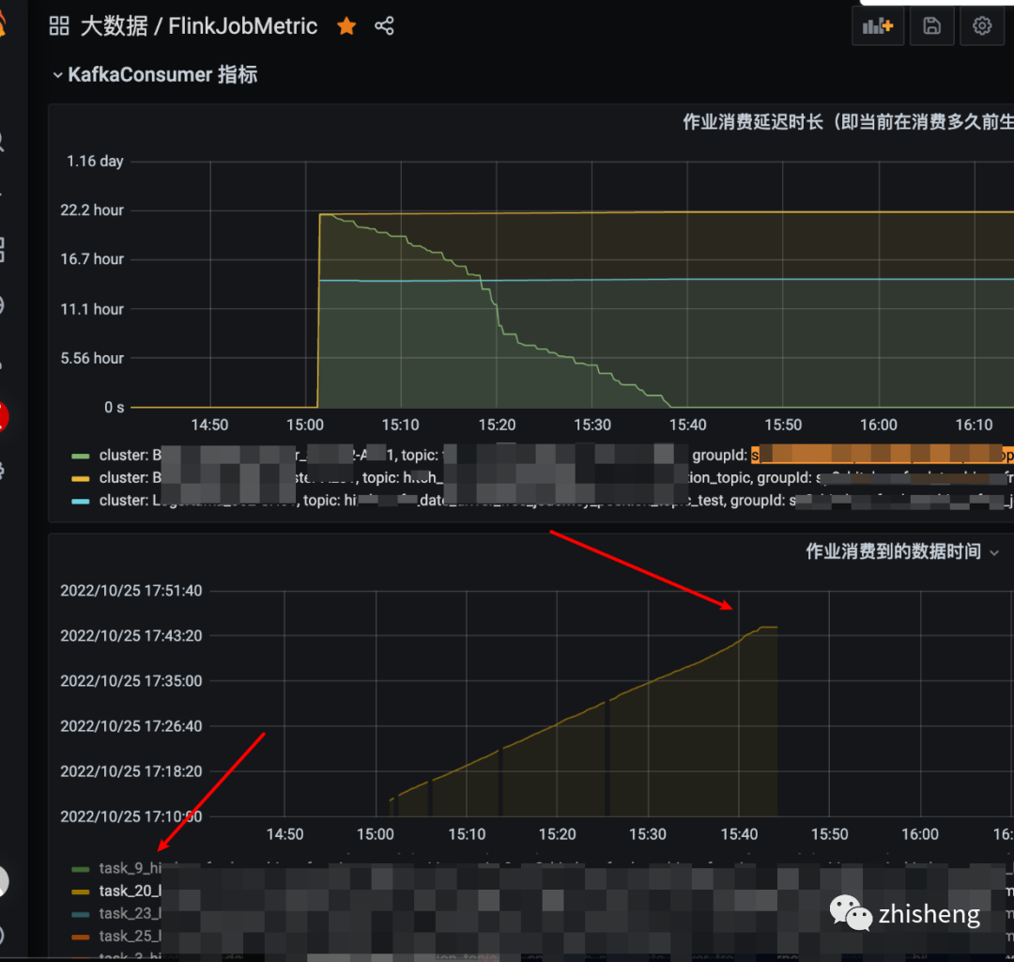Click the 2022/10/25 17:35:00 axis label

coord(131,681)
